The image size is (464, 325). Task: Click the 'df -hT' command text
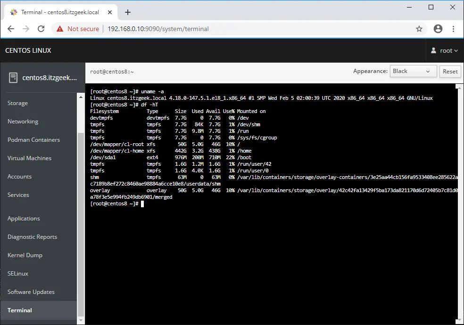(x=149, y=105)
